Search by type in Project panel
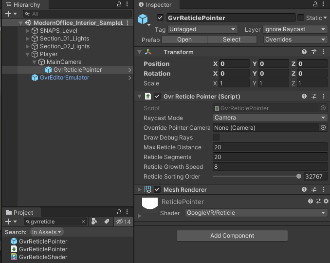The image size is (330, 263). click(94, 222)
